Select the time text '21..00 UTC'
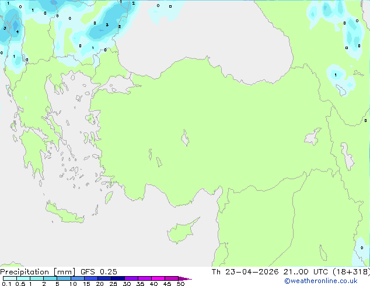 coord(306,272)
